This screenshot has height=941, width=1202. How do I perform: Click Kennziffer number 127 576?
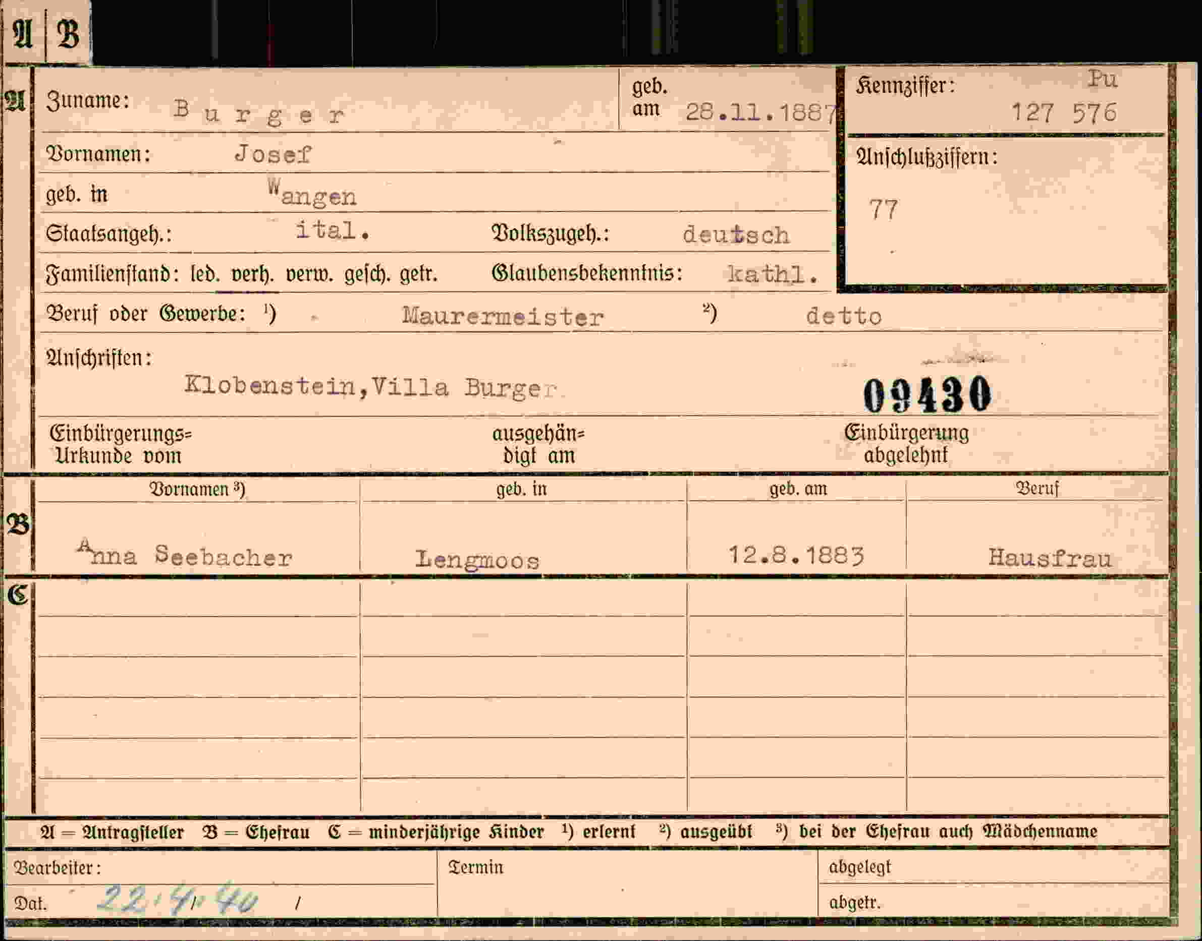1064,112
